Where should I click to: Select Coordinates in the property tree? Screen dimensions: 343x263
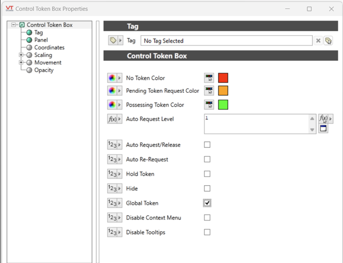click(49, 48)
